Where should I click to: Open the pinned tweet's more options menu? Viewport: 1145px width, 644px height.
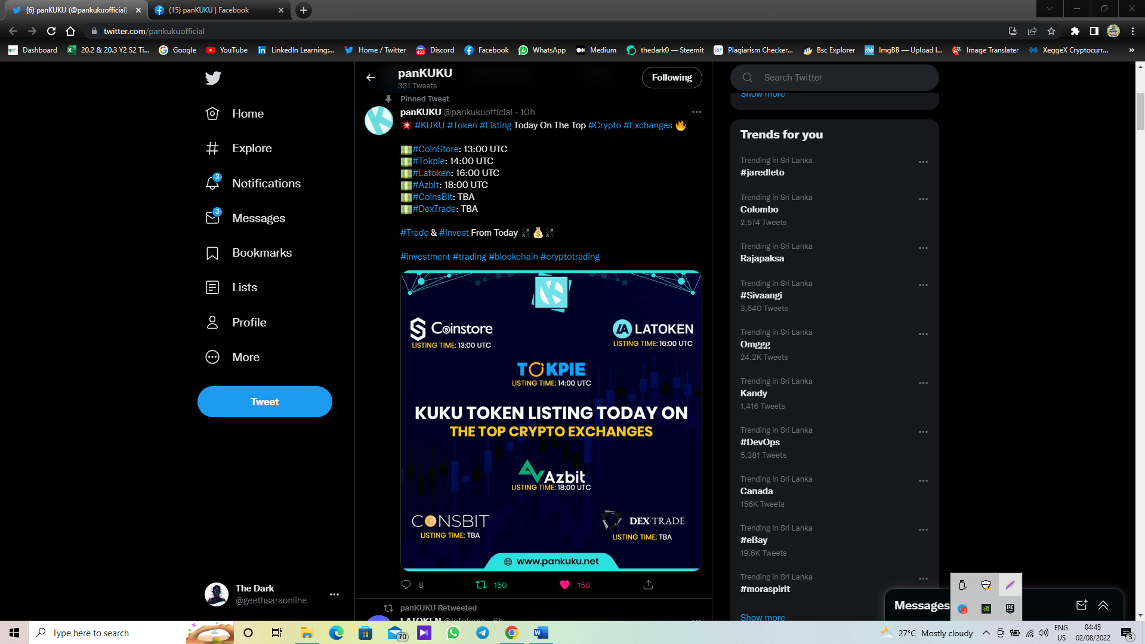pyautogui.click(x=696, y=112)
